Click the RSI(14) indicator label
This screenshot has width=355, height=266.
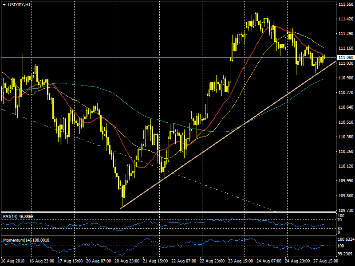[x=18, y=216]
